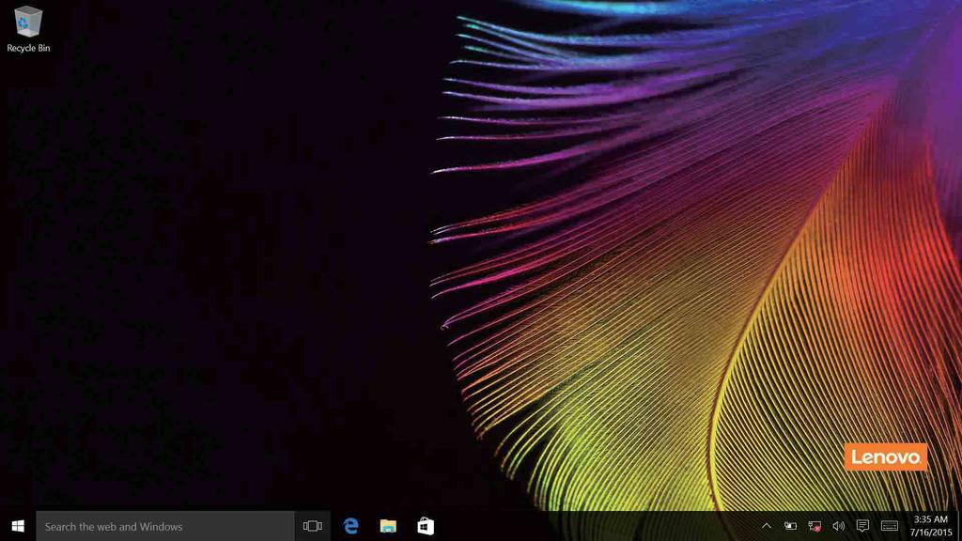Open File Explorer from the taskbar
The width and height of the screenshot is (962, 541).
point(388,526)
